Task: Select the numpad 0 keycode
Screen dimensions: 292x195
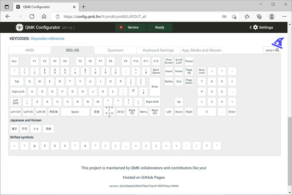Action: click(x=207, y=112)
